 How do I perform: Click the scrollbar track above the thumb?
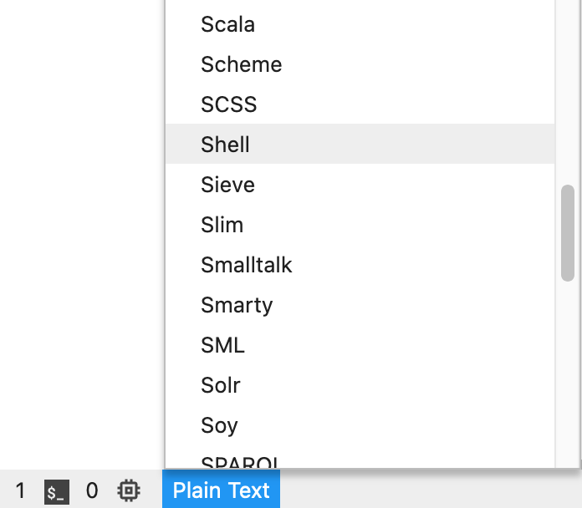(568, 93)
